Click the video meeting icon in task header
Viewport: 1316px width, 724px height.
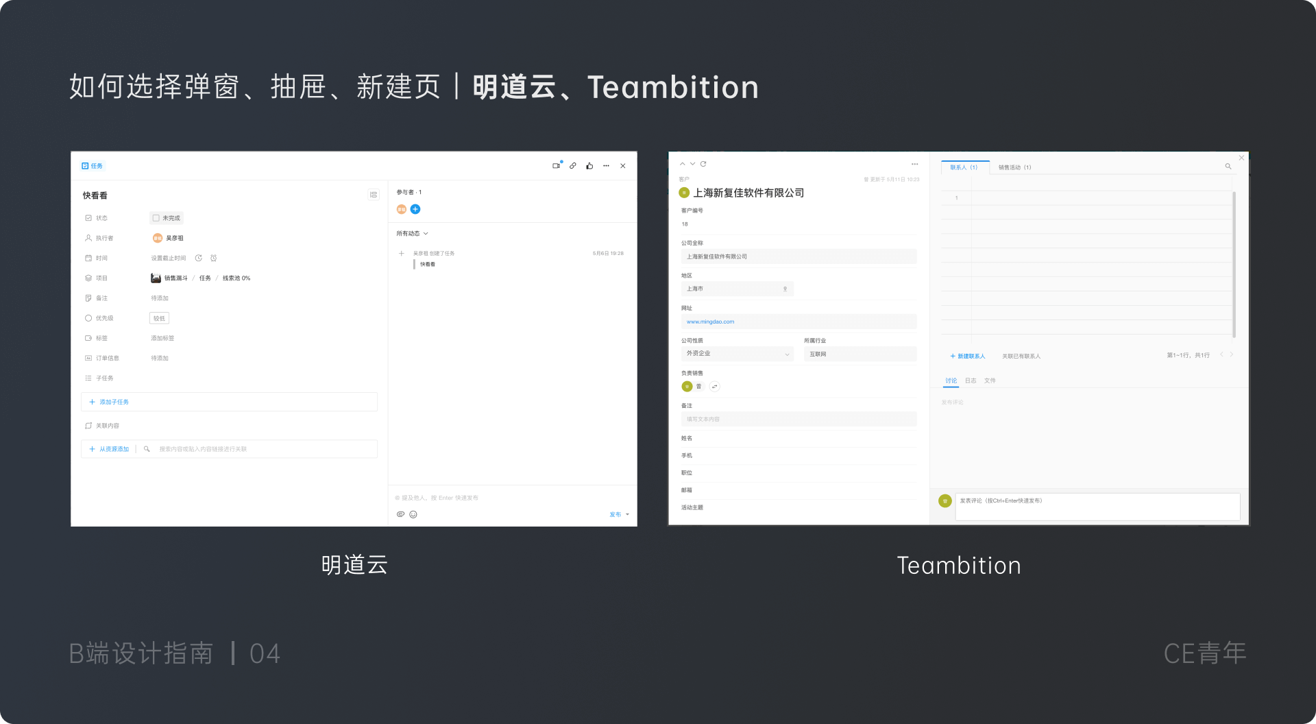click(x=557, y=166)
